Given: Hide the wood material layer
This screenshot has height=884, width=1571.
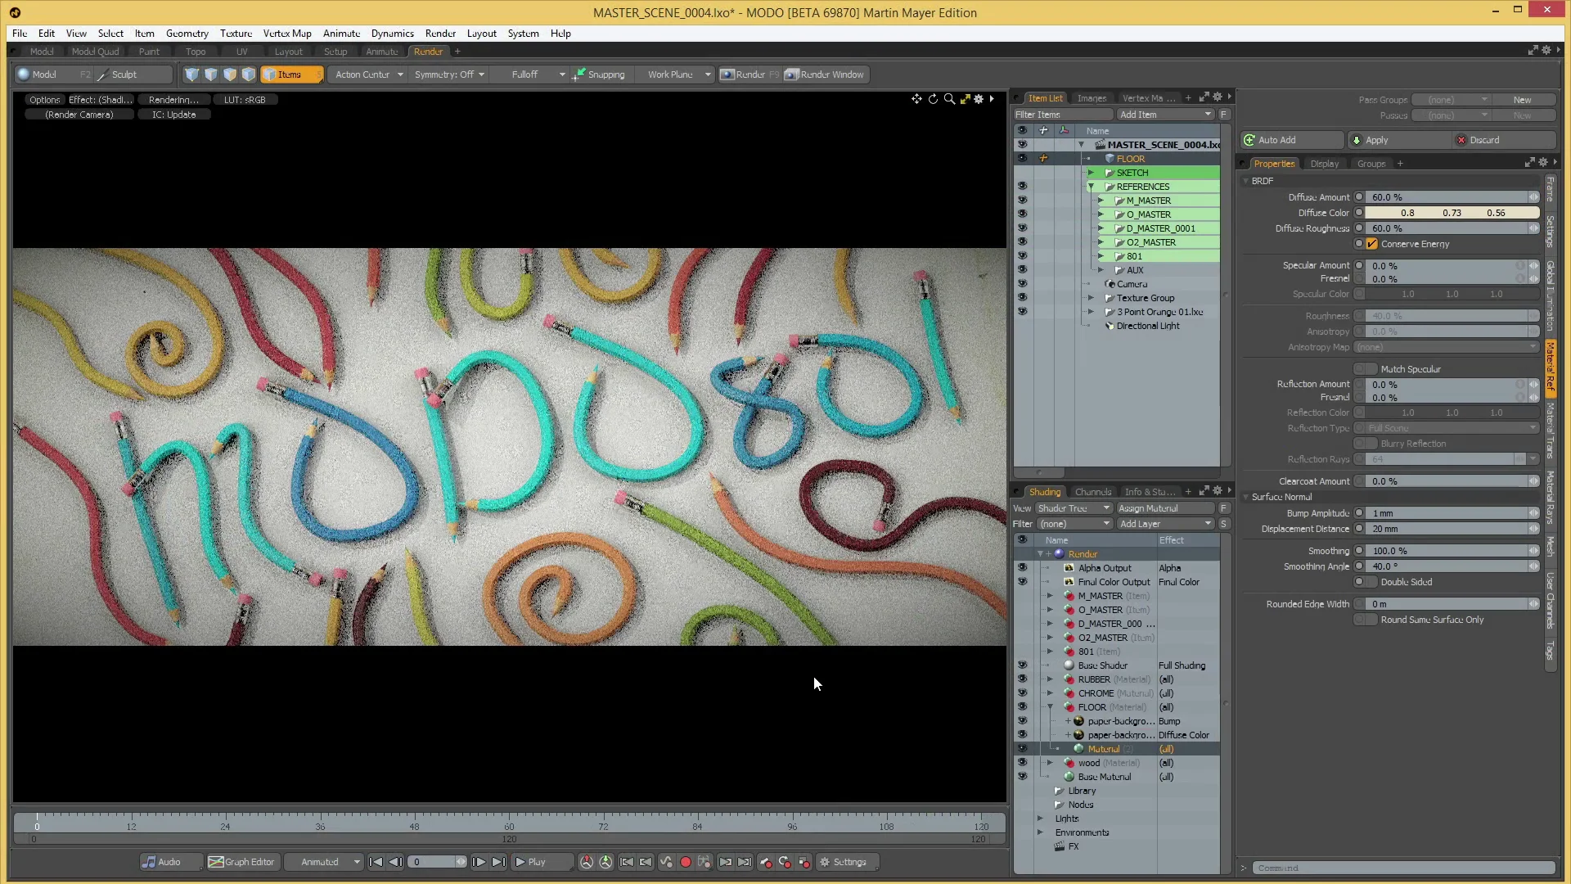Looking at the screenshot, I should (x=1022, y=763).
